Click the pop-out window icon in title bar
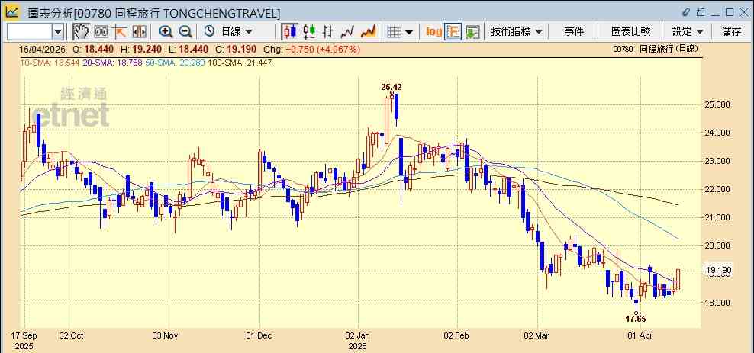754x353 pixels. point(701,12)
